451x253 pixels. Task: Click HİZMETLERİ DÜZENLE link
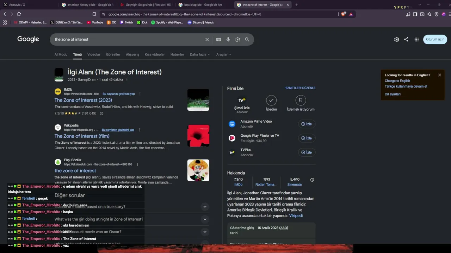click(300, 88)
